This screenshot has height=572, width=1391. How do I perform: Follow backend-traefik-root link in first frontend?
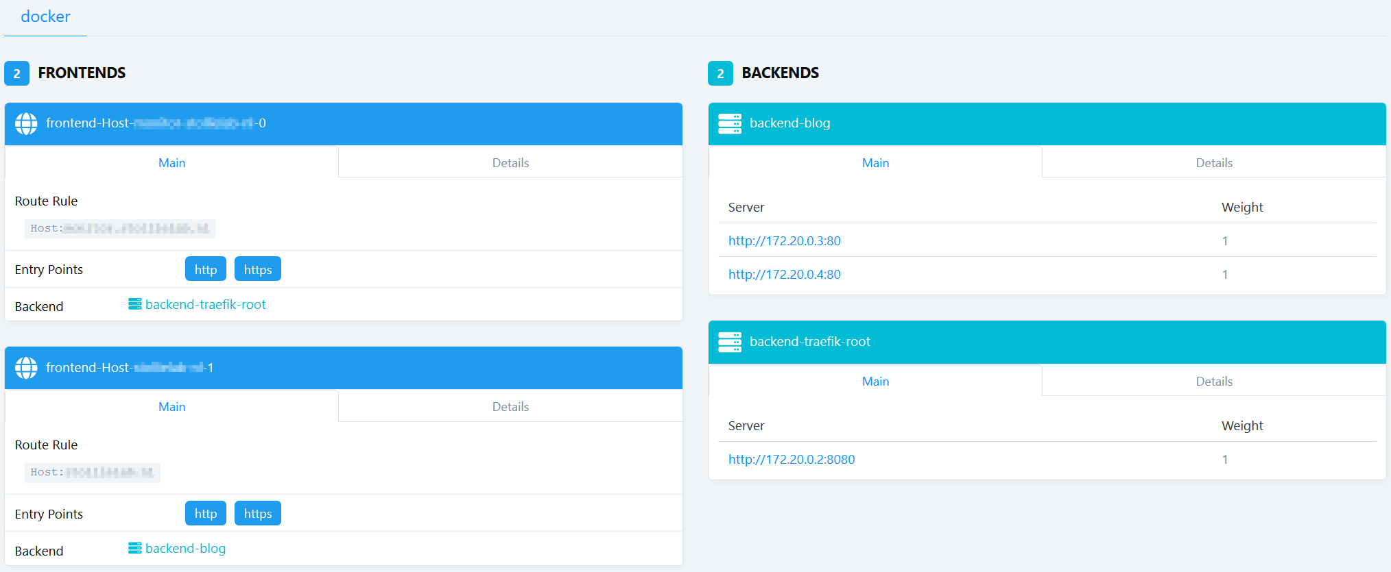point(205,305)
